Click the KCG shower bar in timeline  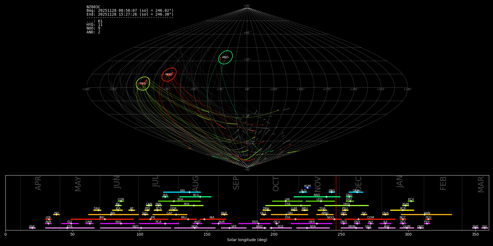pyautogui.click(x=195, y=197)
